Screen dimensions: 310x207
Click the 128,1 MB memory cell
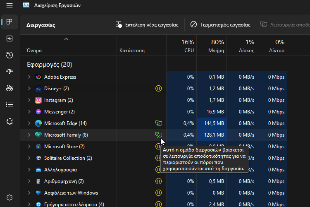point(212,135)
